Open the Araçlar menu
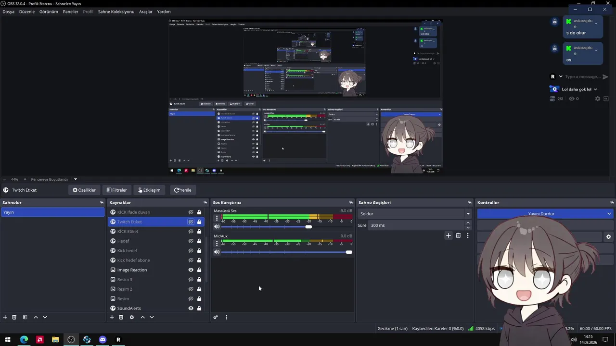Screen dimensions: 616x346 tap(146, 12)
